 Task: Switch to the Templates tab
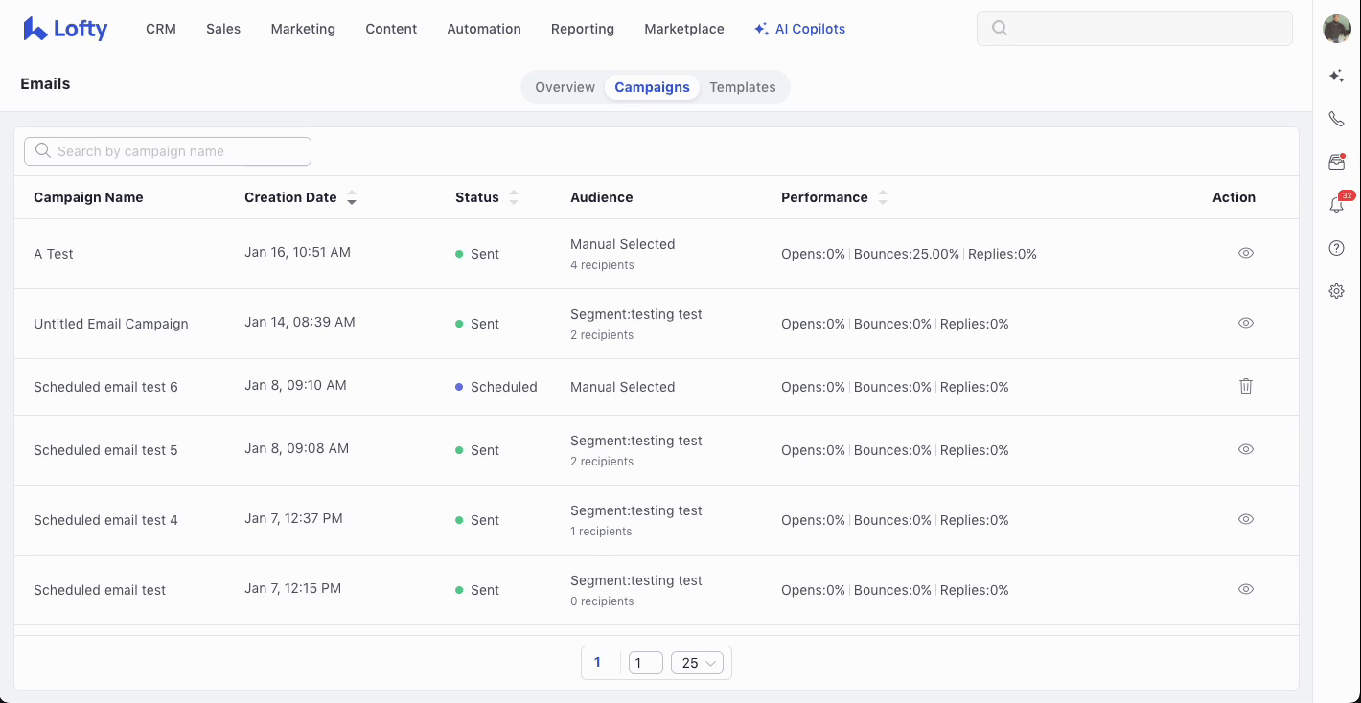pos(742,87)
